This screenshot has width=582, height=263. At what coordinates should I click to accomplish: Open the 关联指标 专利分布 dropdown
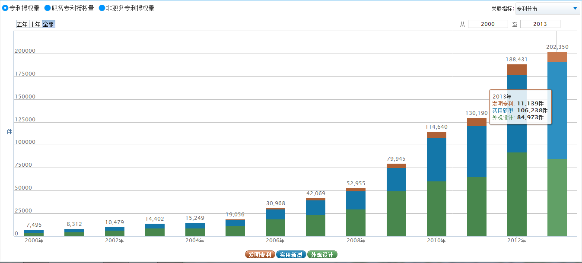point(547,9)
